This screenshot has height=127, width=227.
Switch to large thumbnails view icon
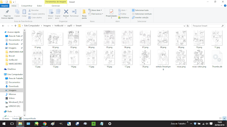coord(225,119)
